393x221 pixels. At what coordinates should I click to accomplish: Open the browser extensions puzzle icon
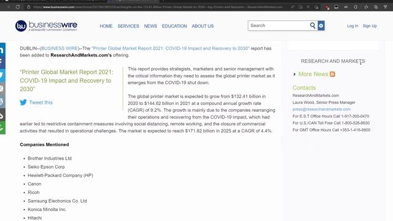tap(356, 7)
